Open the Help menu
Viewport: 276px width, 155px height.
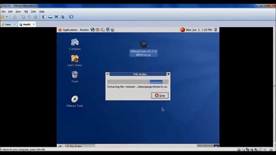pyautogui.click(x=42, y=12)
